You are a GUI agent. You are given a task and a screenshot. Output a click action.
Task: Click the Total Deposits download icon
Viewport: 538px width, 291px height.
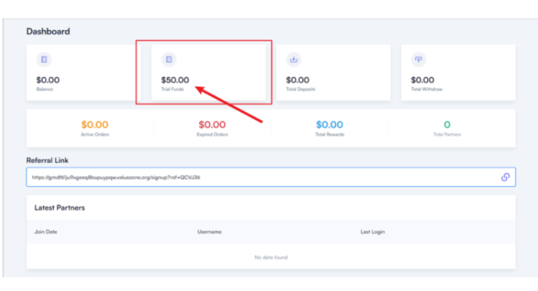(x=294, y=60)
